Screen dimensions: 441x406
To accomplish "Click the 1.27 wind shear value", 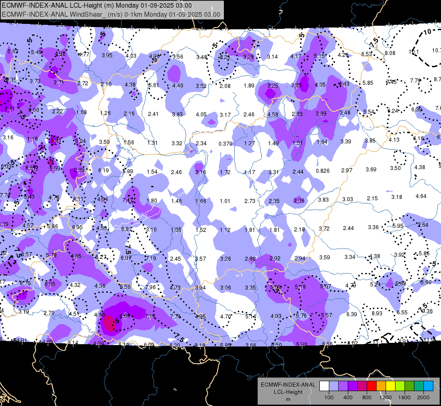I will pyautogui.click(x=250, y=143).
